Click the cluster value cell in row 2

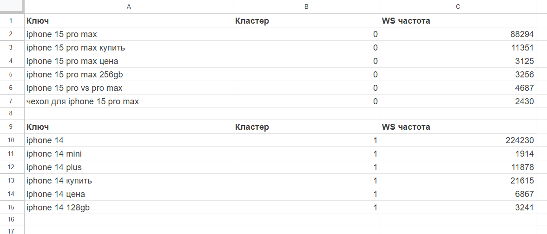coord(306,34)
